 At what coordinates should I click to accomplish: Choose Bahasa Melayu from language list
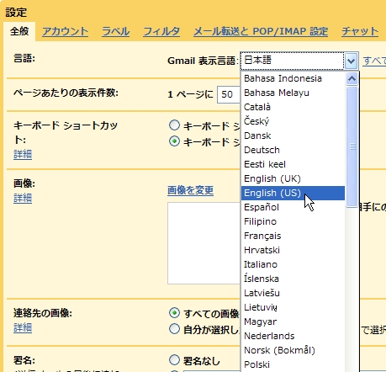(x=293, y=93)
